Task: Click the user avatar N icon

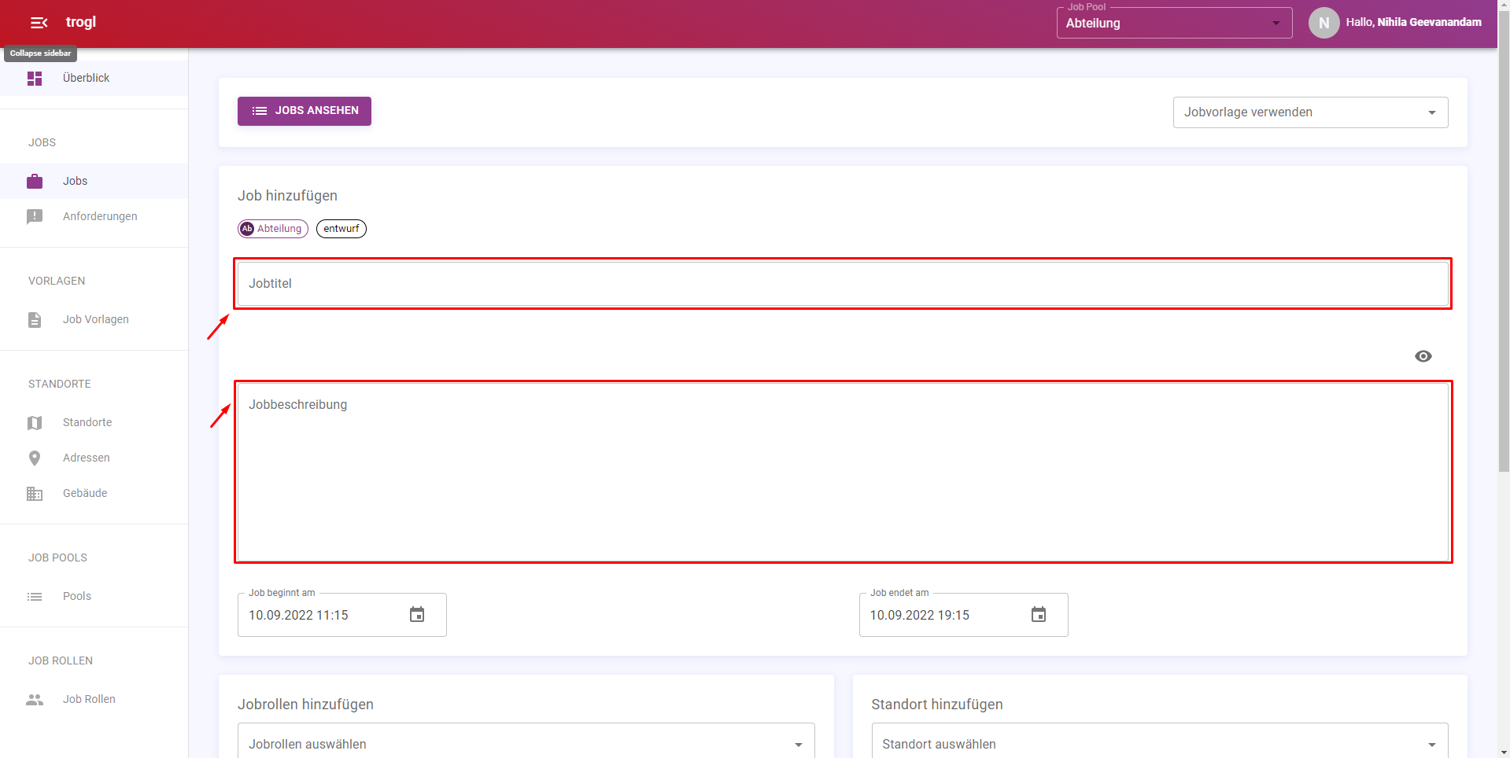Action: pyautogui.click(x=1324, y=23)
